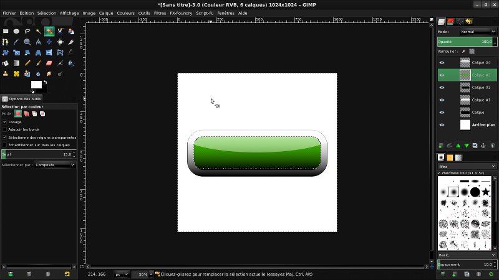Enable Adoucir les bords checkbox

pos(4,129)
